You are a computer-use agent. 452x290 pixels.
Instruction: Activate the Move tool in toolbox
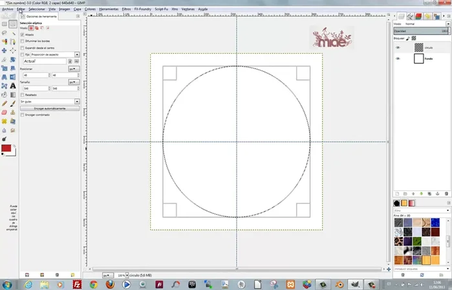[x=5, y=50]
